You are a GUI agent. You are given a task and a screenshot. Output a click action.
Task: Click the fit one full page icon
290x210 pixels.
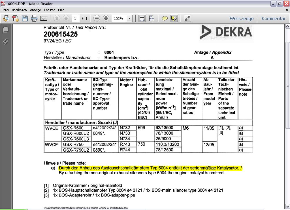coord(152,18)
